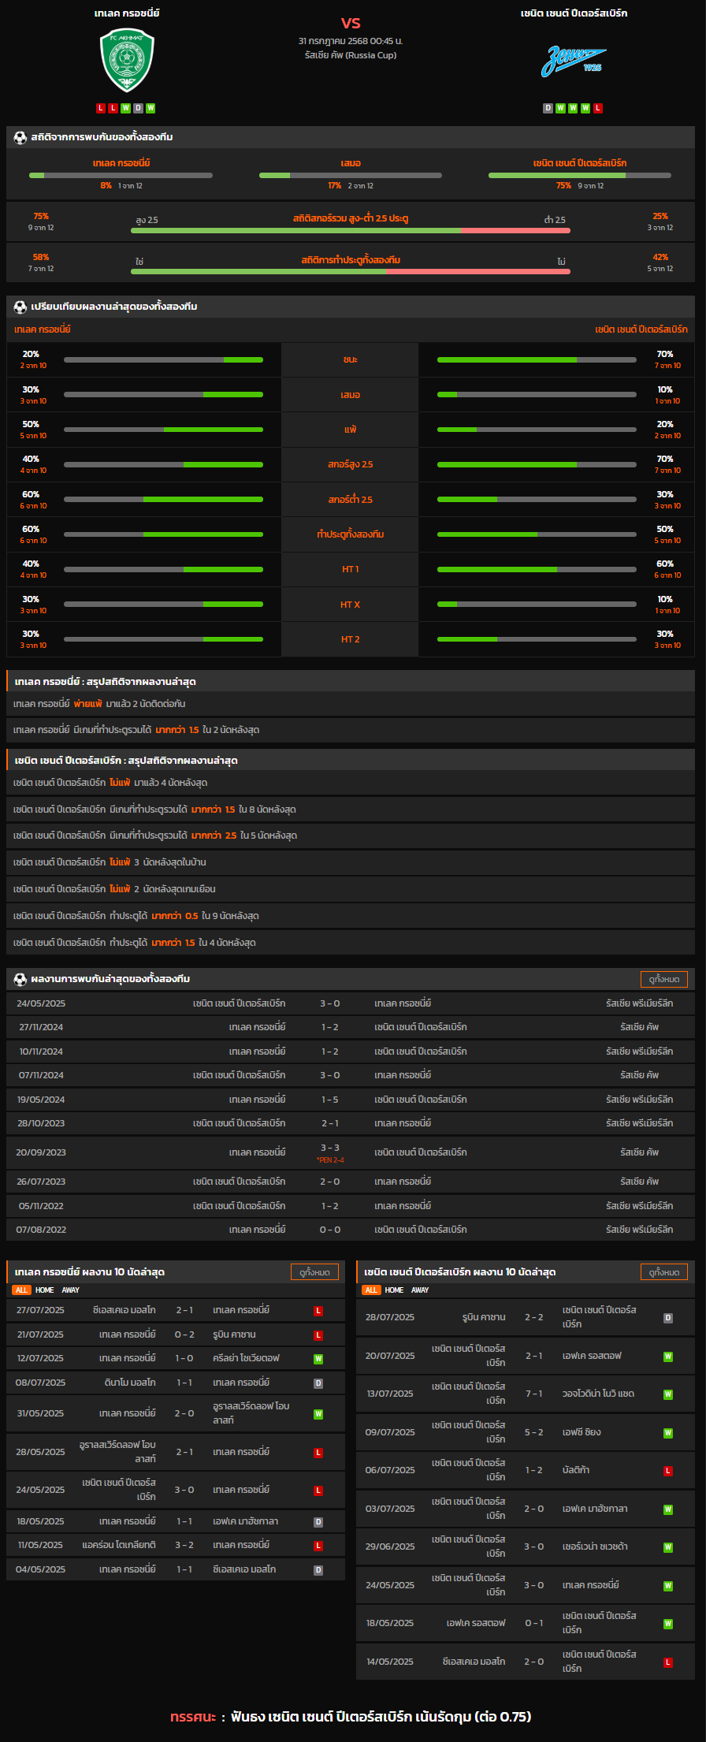Select the ALL tab in the เทเลค กรอซนี่ย์ last-10 panel
Screen dimensions: 706x1742
[21, 1290]
